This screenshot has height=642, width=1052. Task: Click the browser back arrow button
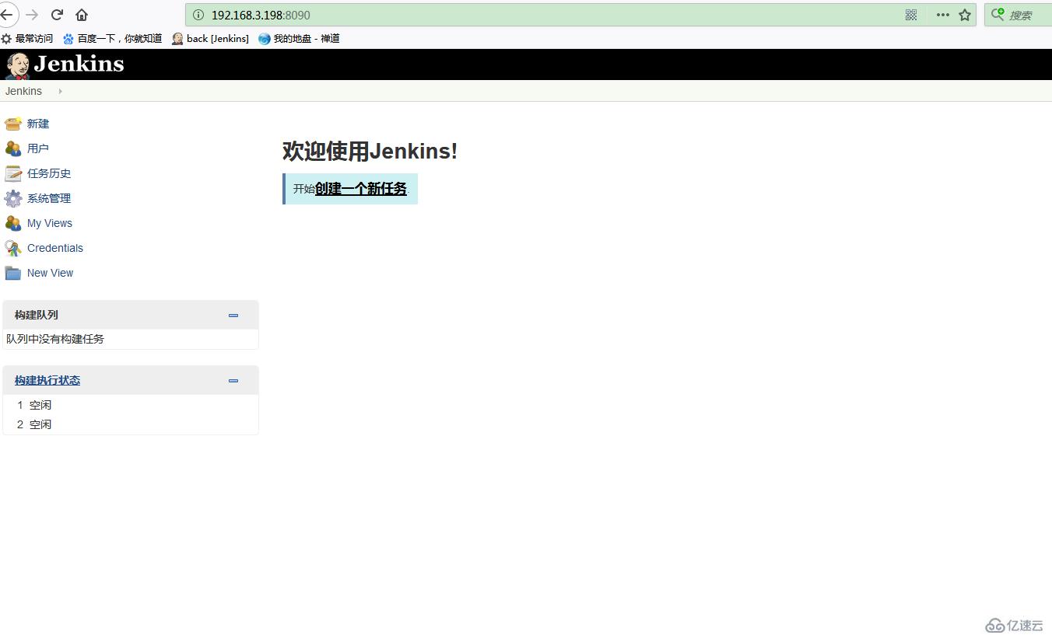[x=6, y=15]
